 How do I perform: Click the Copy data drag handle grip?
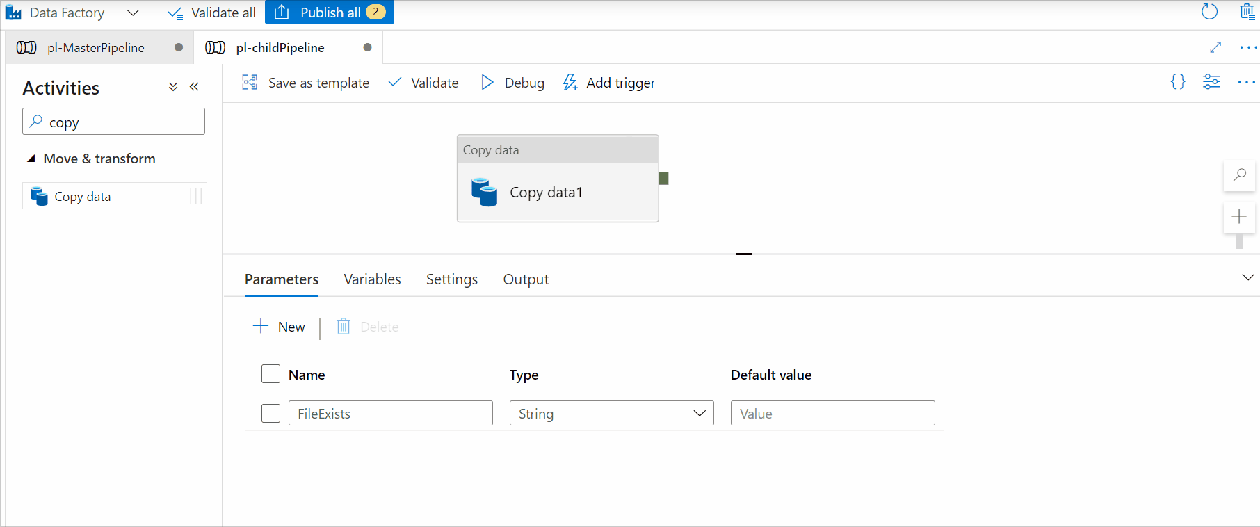196,196
